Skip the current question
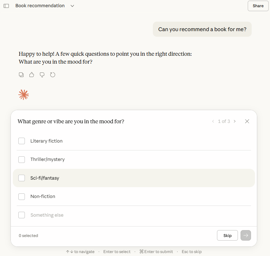Viewport: 270px width, 256px height. click(x=227, y=235)
